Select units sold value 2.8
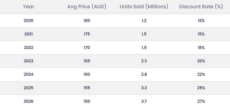 pos(144,74)
